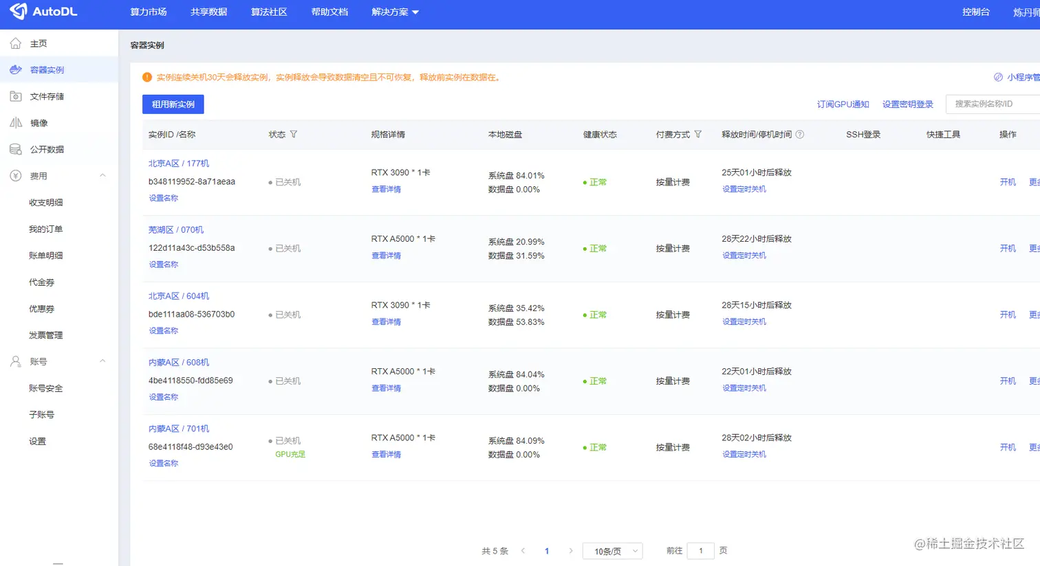The image size is (1040, 566).
Task: Click 设置定时关机 for 25天01小时后释放 row
Action: (744, 189)
